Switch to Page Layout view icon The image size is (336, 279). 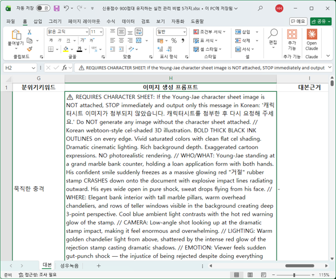click(x=250, y=275)
